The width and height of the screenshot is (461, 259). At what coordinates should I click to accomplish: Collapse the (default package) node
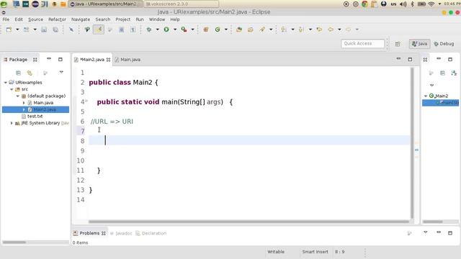coord(17,96)
